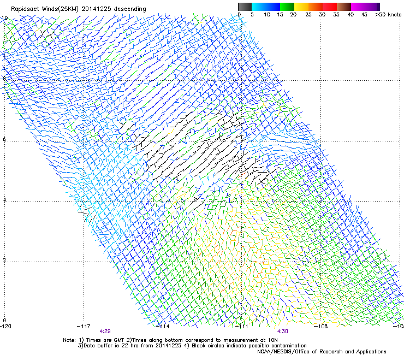Click the 'NOAA/NESDIS/Office of Research and Applications' credit
This screenshot has width=404, height=355.
[322, 352]
